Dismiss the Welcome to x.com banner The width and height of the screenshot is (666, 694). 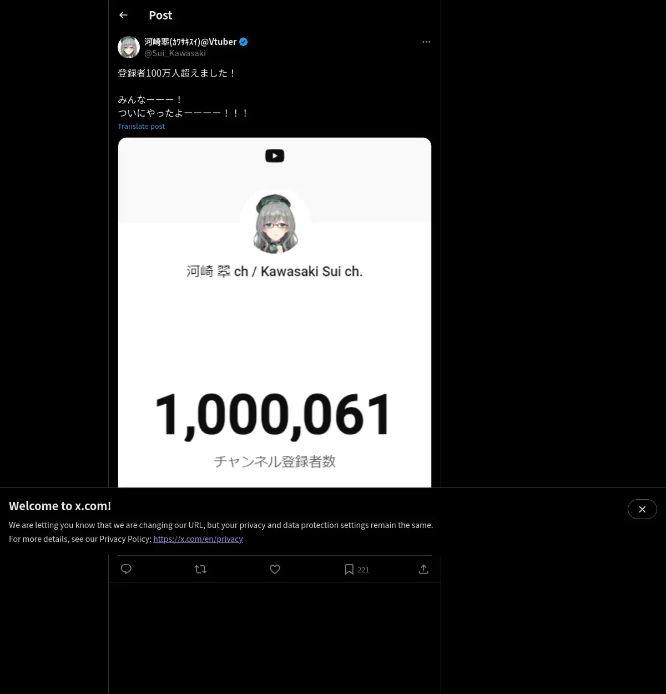[x=642, y=509]
